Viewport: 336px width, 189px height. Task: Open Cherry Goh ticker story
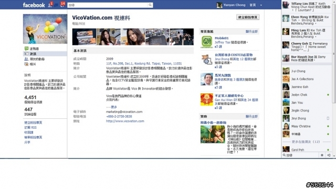tap(307, 47)
